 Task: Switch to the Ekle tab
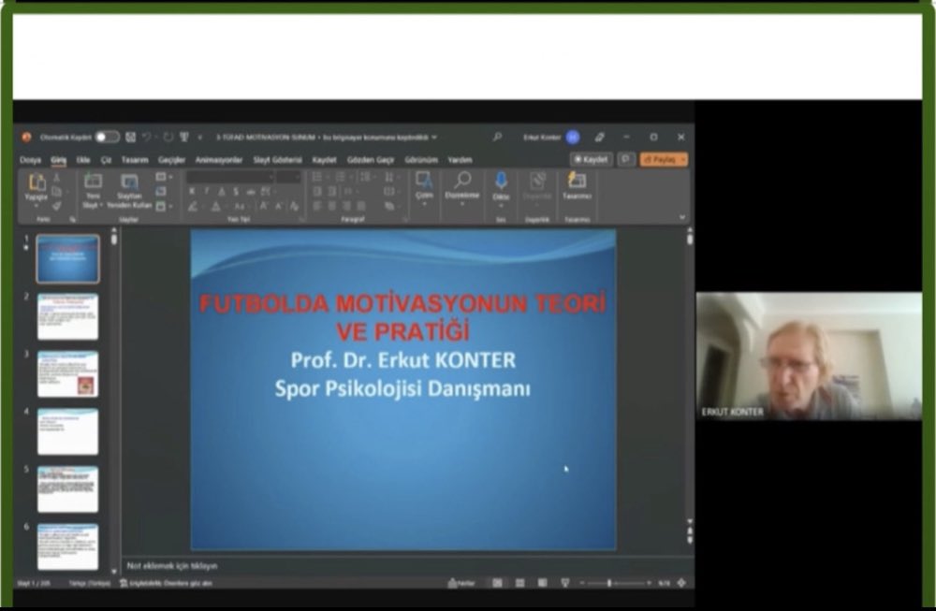(83, 160)
